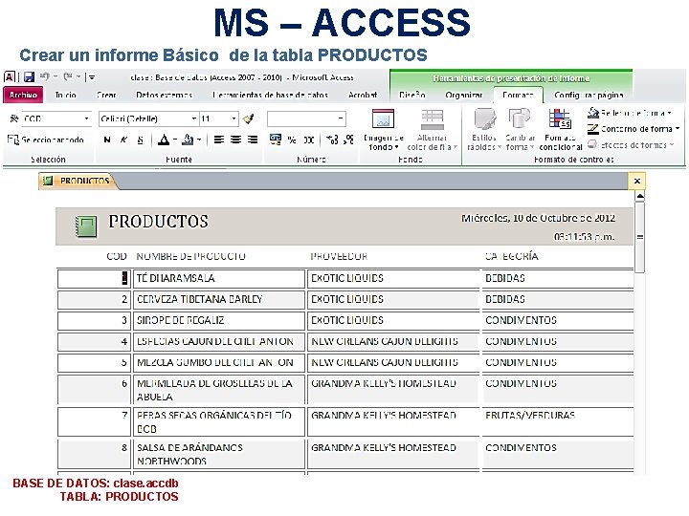Screen dimensions: 689x516
Task: Open the Imagen de fondo button
Action: point(383,130)
